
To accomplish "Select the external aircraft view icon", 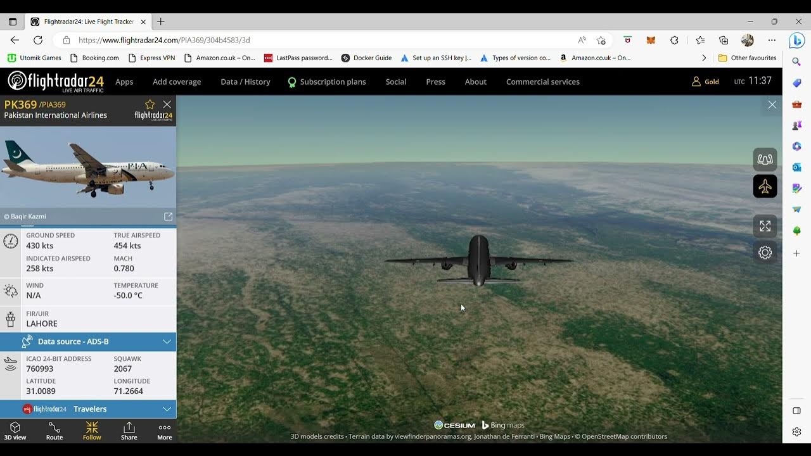I will point(765,186).
